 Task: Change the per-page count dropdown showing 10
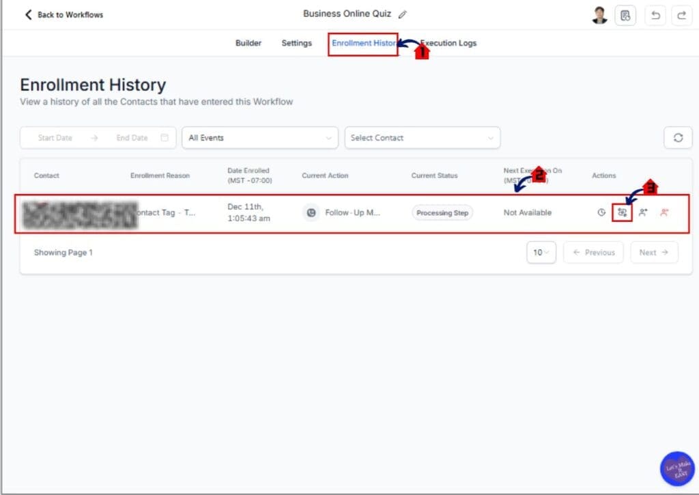pos(541,252)
